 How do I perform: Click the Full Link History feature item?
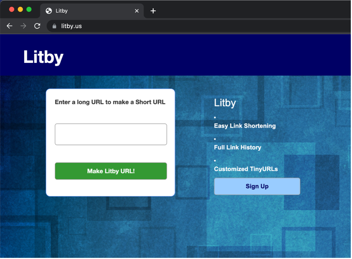(237, 147)
